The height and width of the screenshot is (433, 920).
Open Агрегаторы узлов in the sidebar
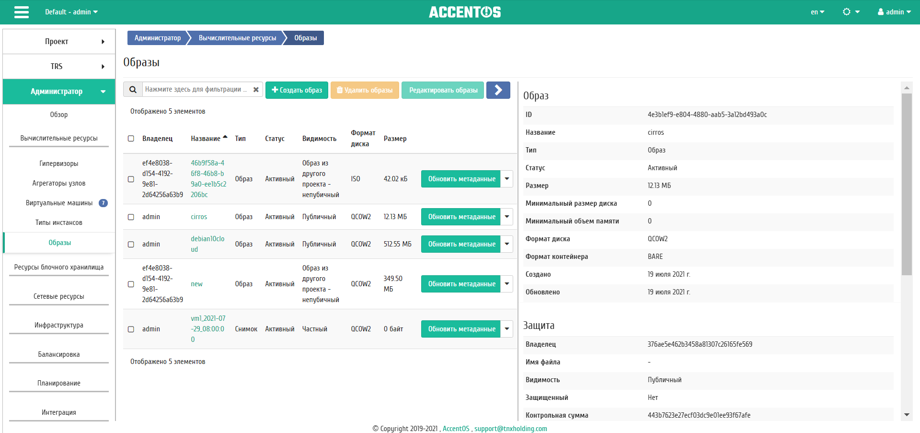pyautogui.click(x=59, y=183)
